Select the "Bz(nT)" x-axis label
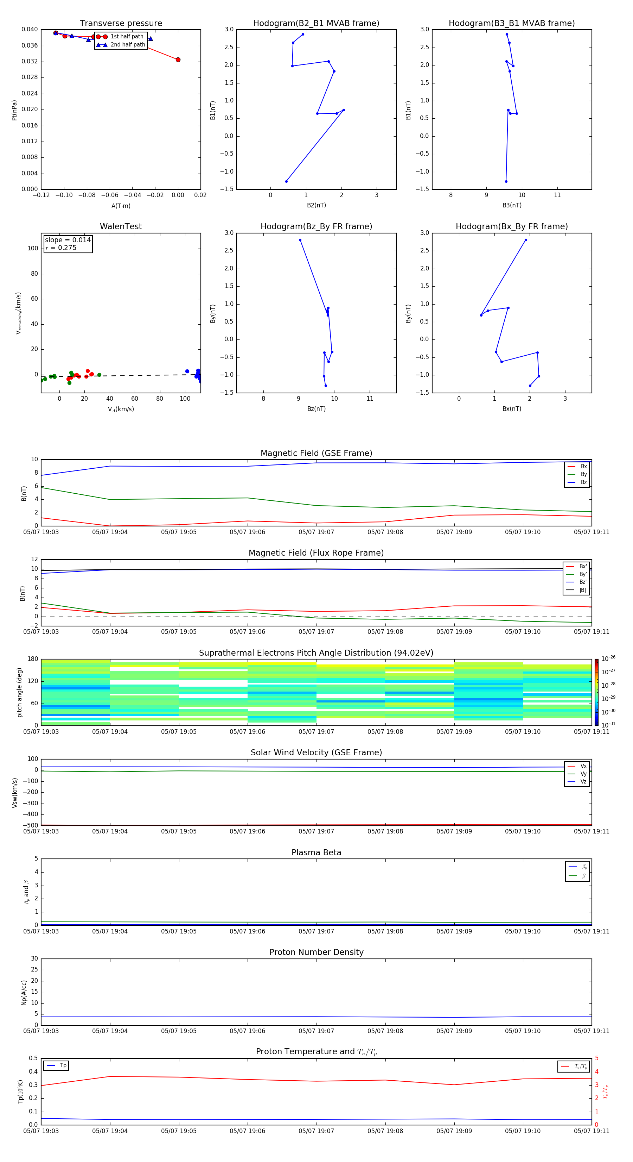The height and width of the screenshot is (1162, 633). [x=316, y=409]
